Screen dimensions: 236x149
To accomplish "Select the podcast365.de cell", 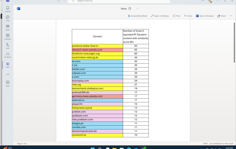I will tap(97, 93).
